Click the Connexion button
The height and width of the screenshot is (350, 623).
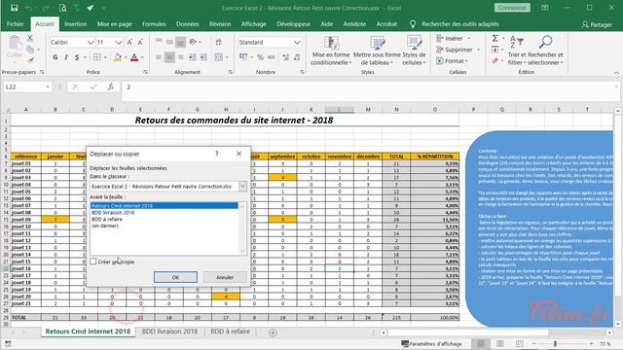coord(512,8)
